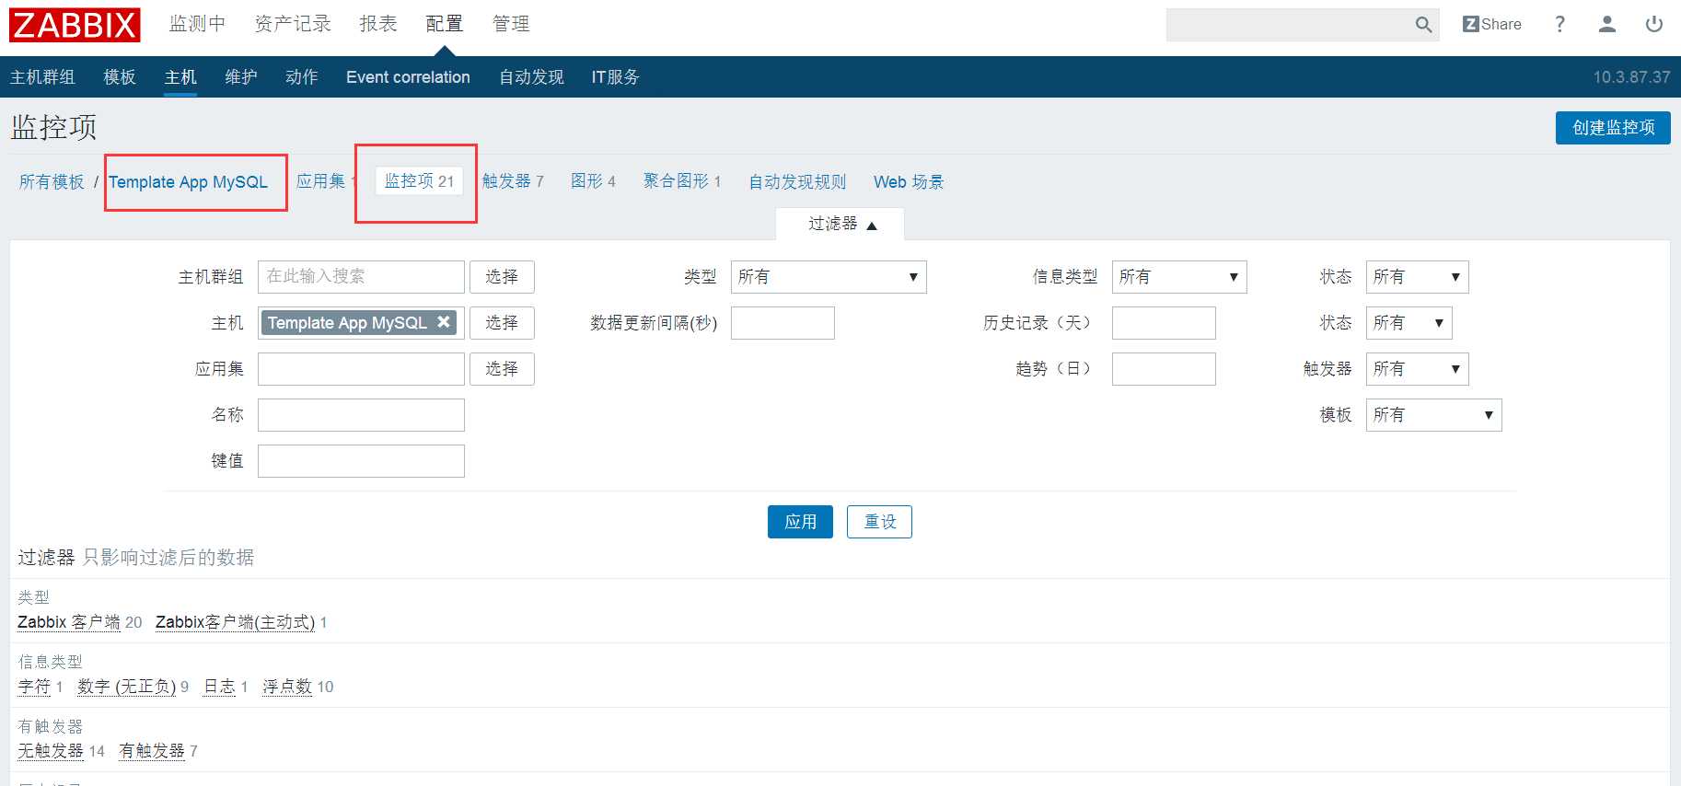Click the ZABBIX logo
The image size is (1681, 786).
75,25
